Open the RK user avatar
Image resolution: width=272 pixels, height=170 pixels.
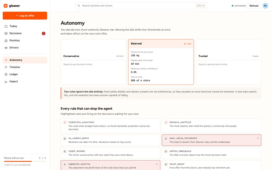(265, 6)
